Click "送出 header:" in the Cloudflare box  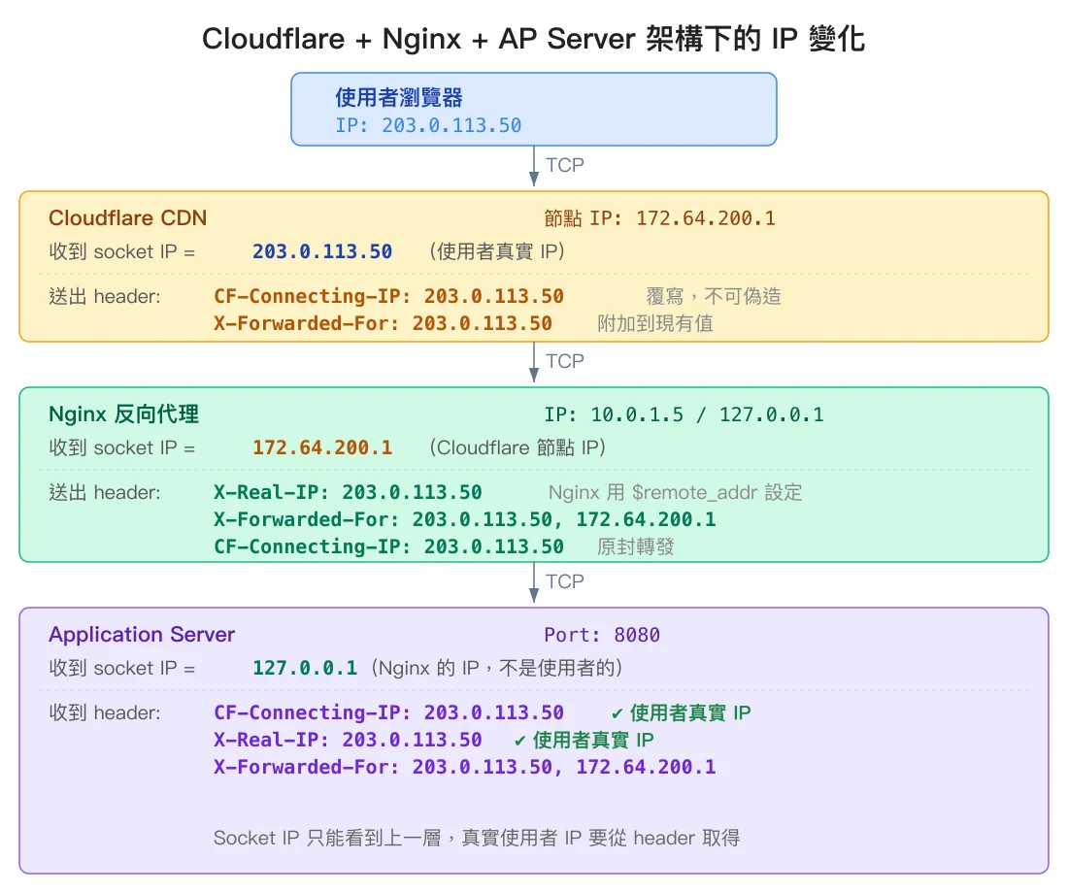tap(105, 296)
